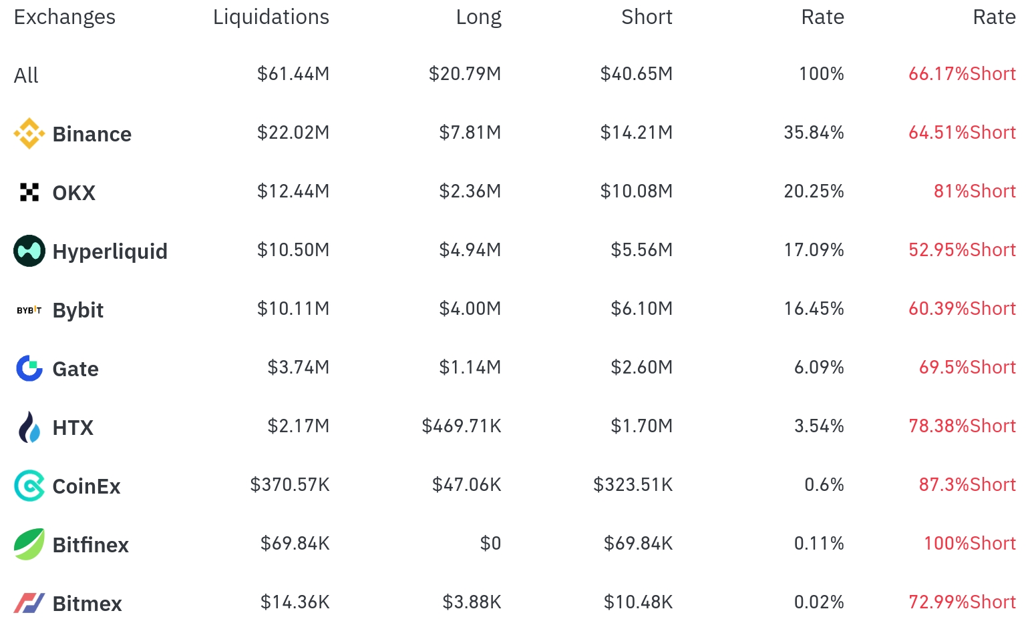Sort by the Liquidations column header
The width and height of the screenshot is (1030, 619).
click(271, 17)
